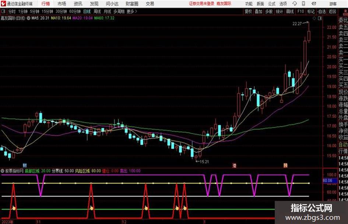
Task: Click the 嘉友国际 stock name link
Action: (x=224, y=4)
